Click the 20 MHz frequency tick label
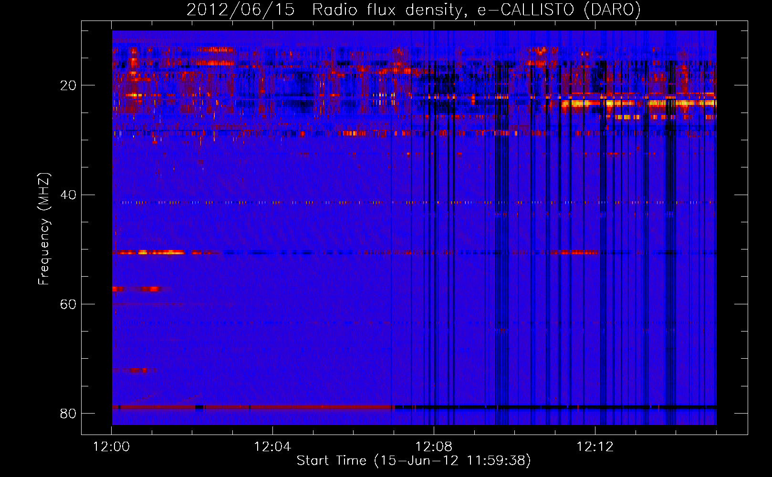772x477 pixels. coord(68,86)
